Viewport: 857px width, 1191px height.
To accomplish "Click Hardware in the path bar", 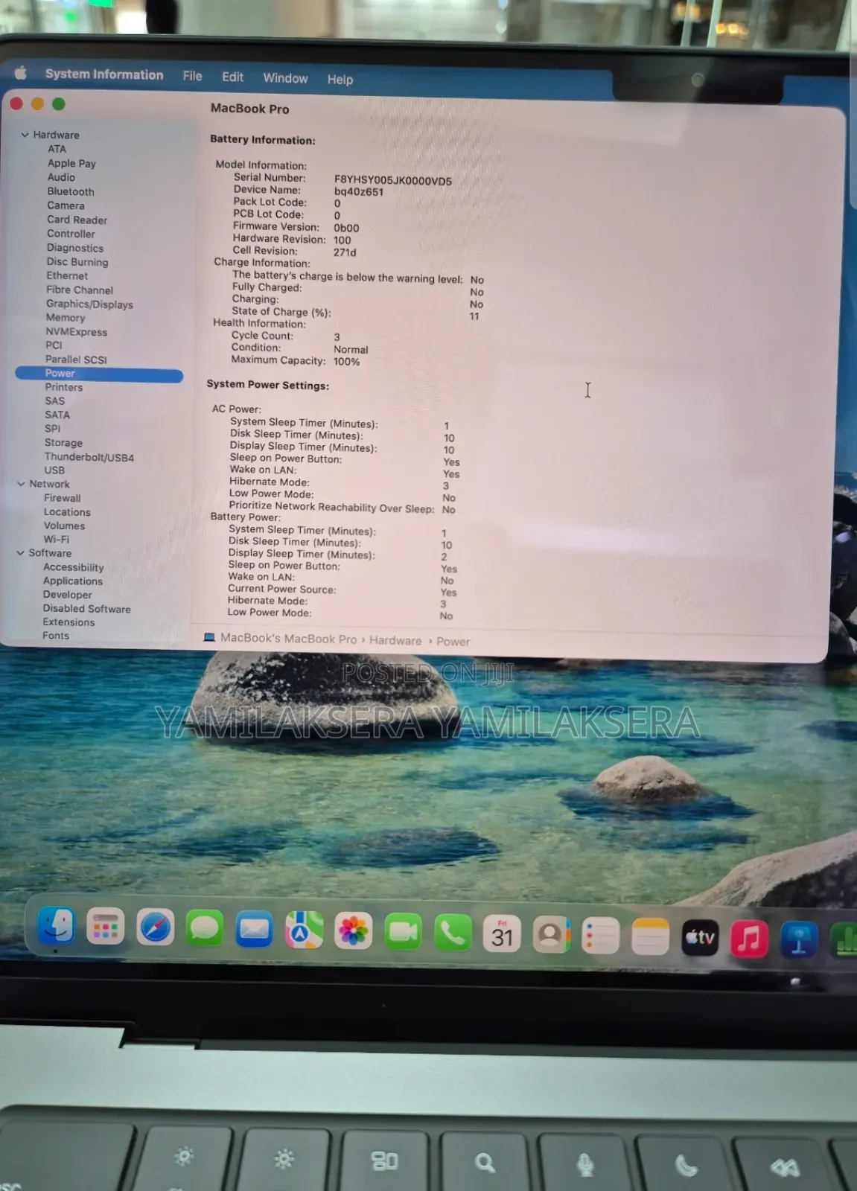I will [x=395, y=640].
